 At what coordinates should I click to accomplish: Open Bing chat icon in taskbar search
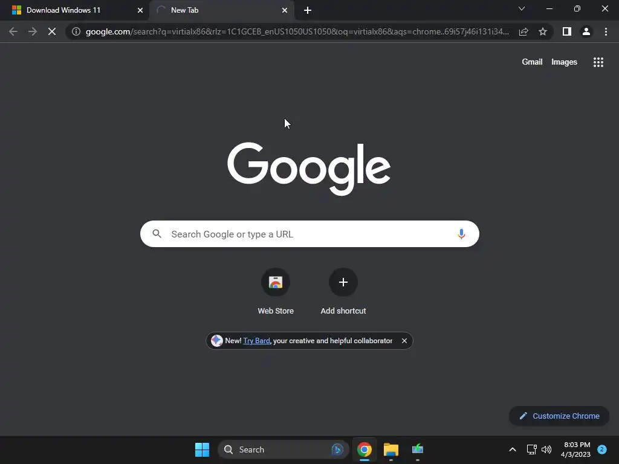[x=337, y=449]
